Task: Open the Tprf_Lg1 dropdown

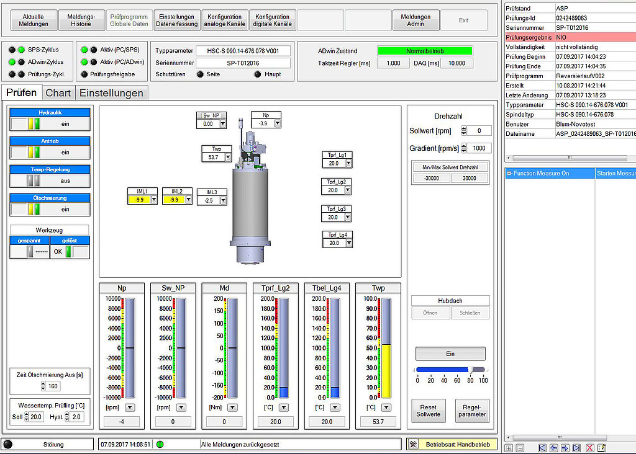Action: click(x=348, y=163)
